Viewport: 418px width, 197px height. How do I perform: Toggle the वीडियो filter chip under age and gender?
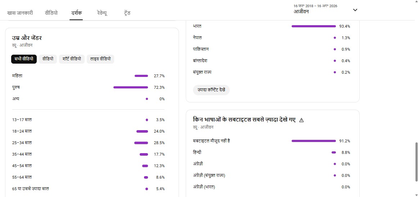click(48, 59)
